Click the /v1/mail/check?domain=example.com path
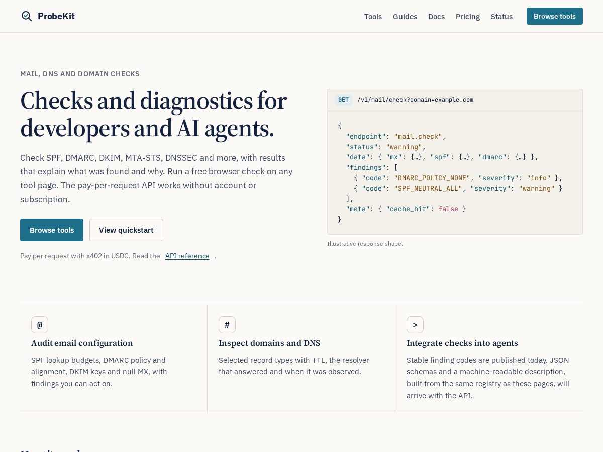This screenshot has height=452, width=603. pyautogui.click(x=415, y=100)
